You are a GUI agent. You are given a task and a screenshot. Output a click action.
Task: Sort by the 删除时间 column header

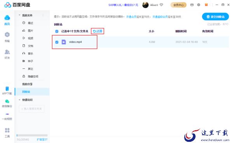click(181, 31)
